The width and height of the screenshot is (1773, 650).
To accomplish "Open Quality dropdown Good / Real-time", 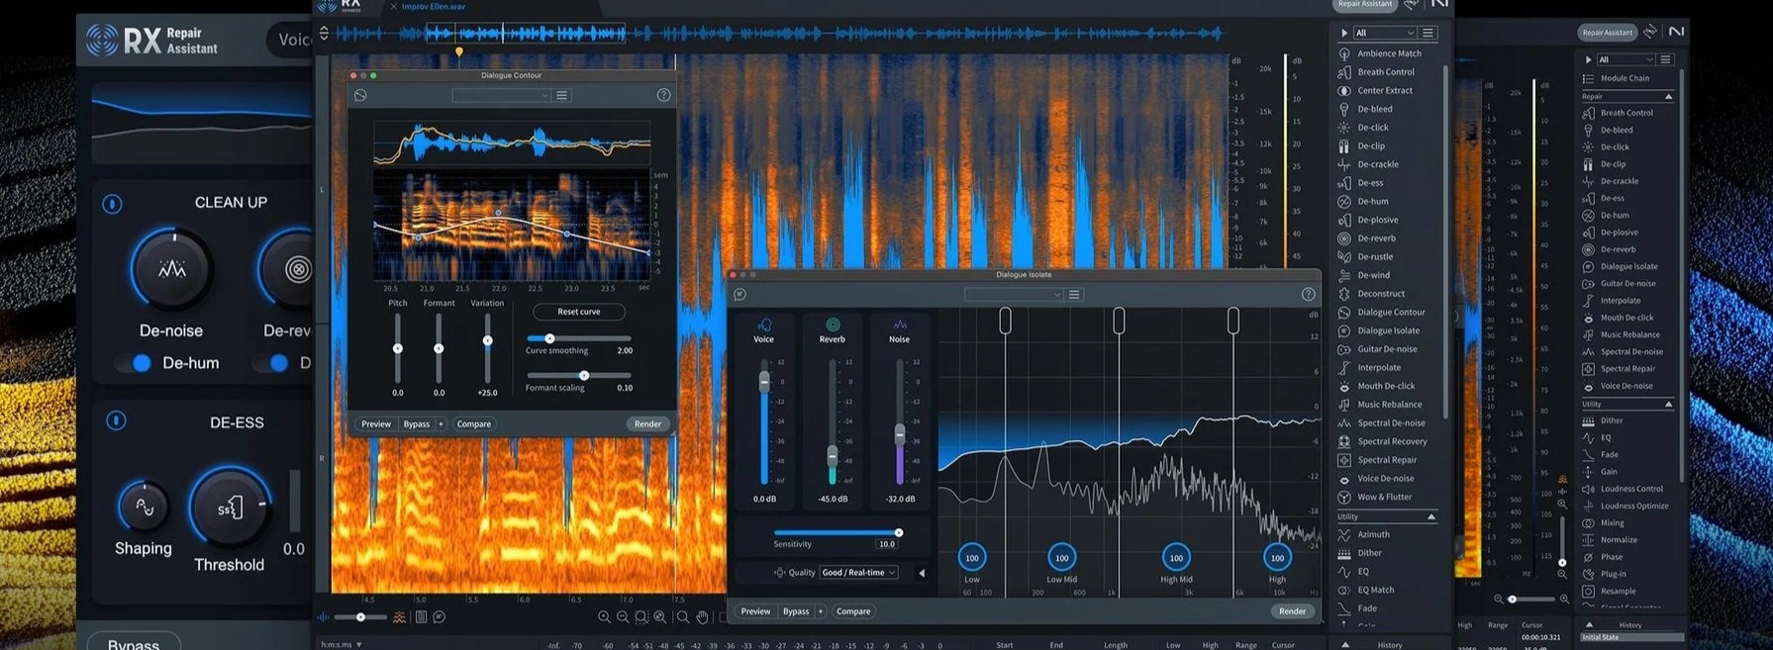I will pos(858,572).
